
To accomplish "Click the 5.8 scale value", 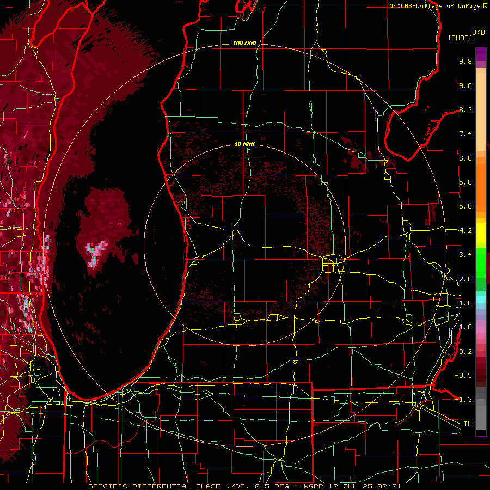I will (x=465, y=182).
